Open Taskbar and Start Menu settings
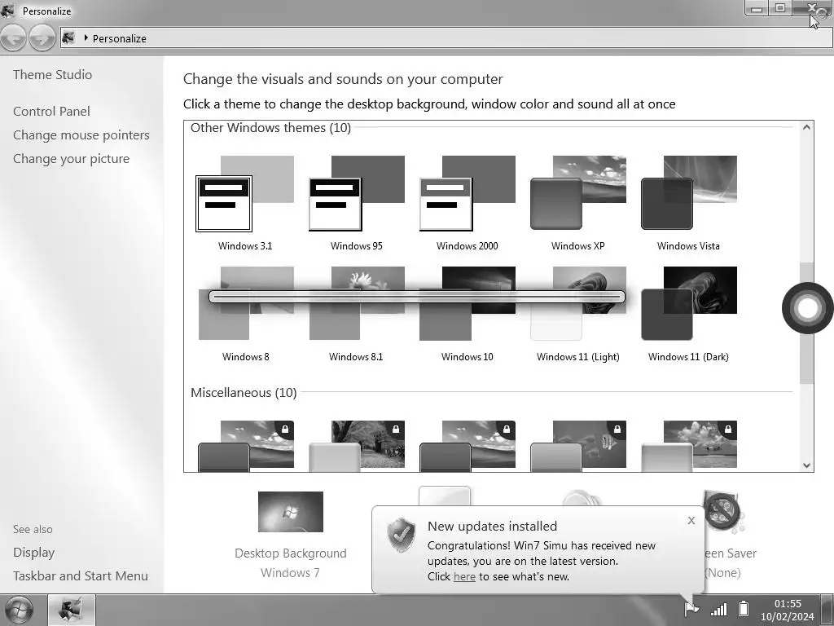834x626 pixels. point(81,576)
